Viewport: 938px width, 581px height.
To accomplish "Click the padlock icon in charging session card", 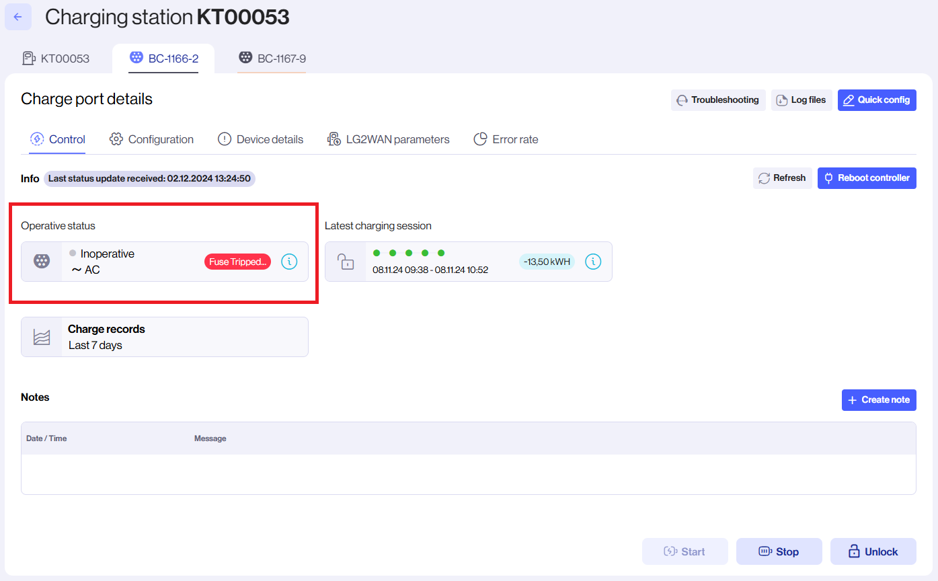I will tap(346, 262).
